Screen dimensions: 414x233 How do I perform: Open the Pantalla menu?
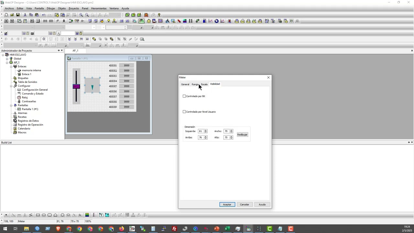point(39,8)
